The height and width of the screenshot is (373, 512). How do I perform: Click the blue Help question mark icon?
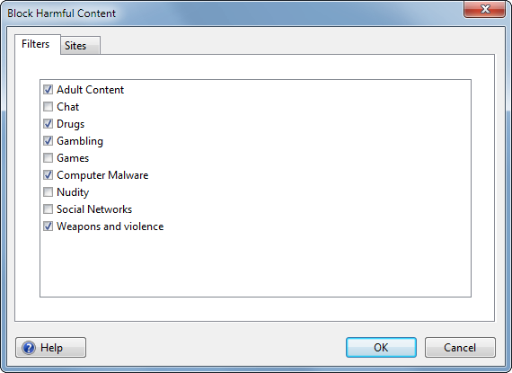[29, 348]
